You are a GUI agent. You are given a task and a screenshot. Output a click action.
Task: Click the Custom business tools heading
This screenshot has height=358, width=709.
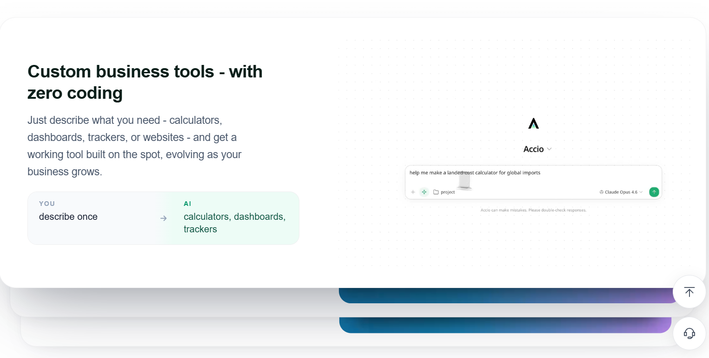point(145,82)
